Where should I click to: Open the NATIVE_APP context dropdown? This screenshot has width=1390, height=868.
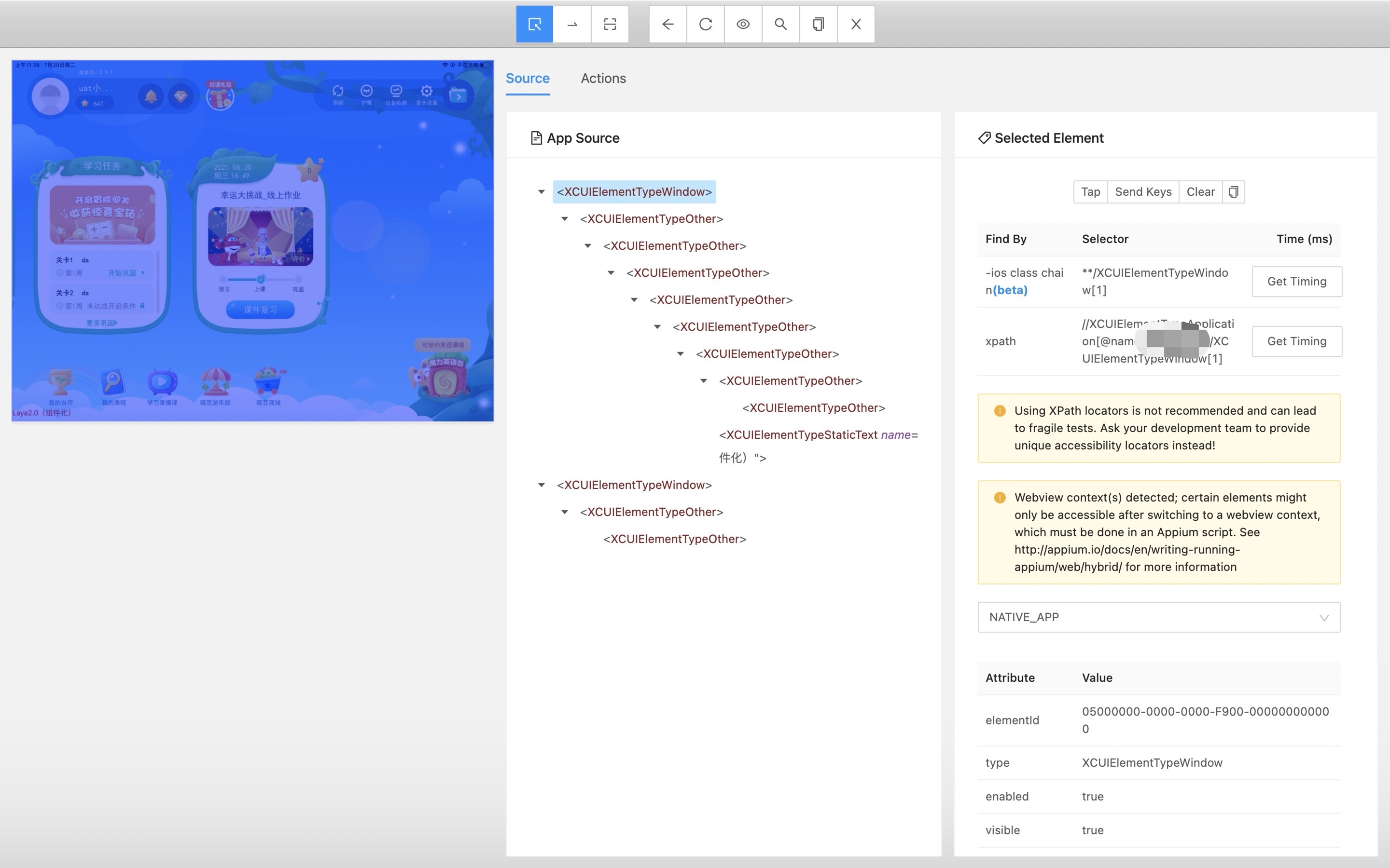pos(1158,617)
